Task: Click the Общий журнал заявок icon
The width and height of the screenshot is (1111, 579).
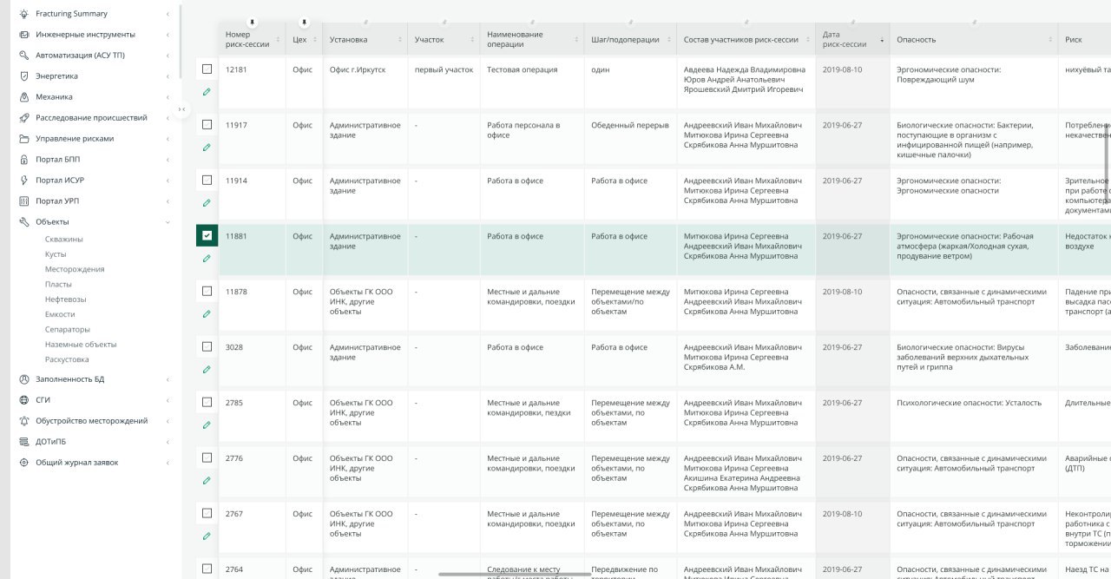Action: (x=24, y=463)
